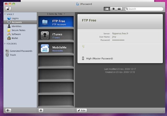This screenshot has height=116, width=167.
Task: Open the gear actions menu
Action: tap(8, 110)
